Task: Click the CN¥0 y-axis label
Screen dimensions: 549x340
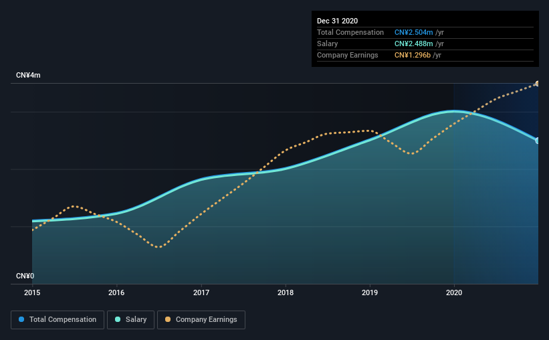Action: [25, 276]
